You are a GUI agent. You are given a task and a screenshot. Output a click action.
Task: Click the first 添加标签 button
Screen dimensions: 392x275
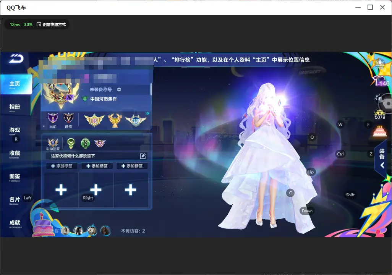coord(62,166)
